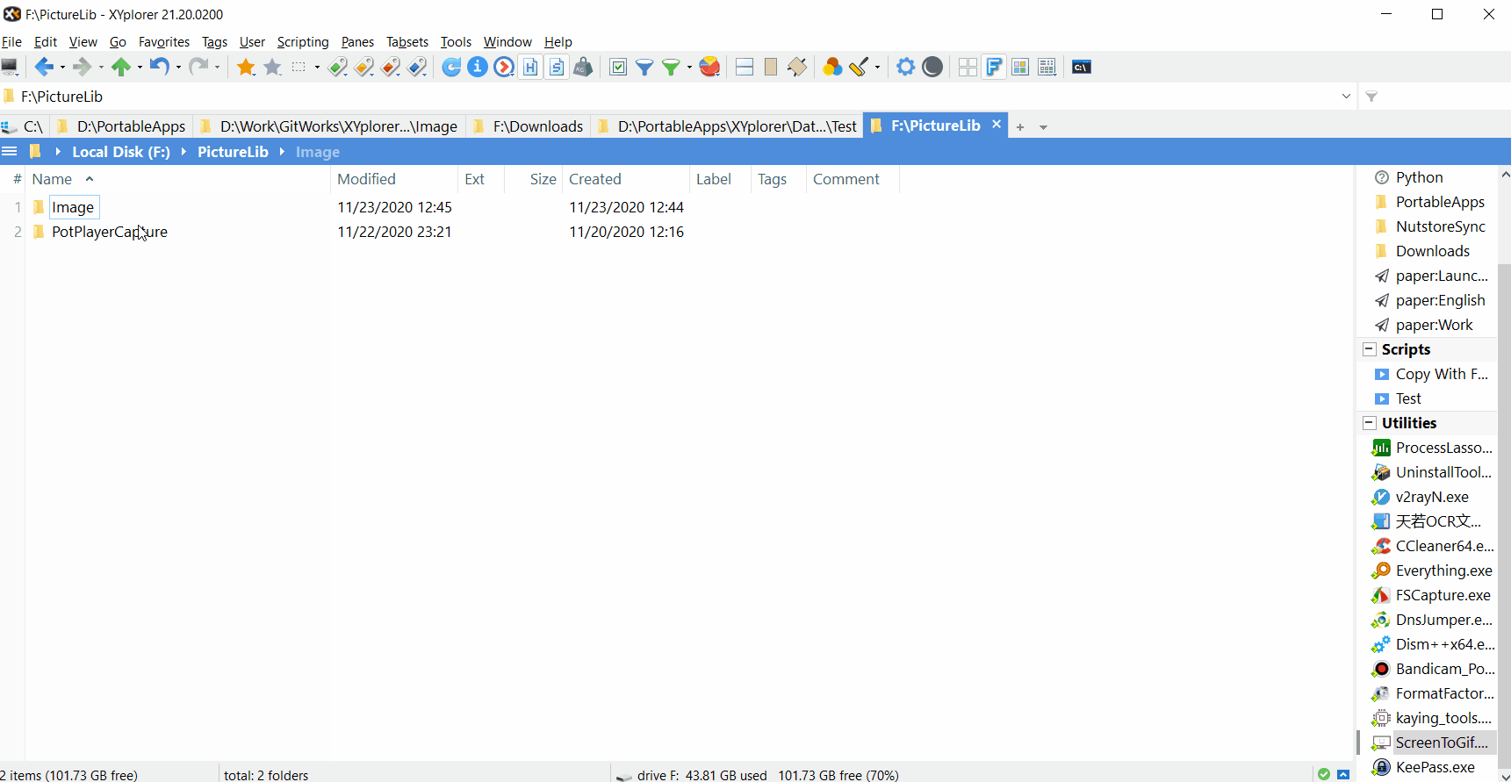Open the back button history dropdown arrow
1511x782 pixels.
pos(62,68)
